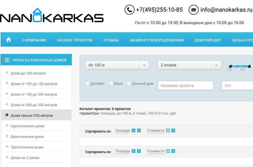Expand the floors dropdown showing 2 этажа
This screenshot has height=167, width=253.
189,65
